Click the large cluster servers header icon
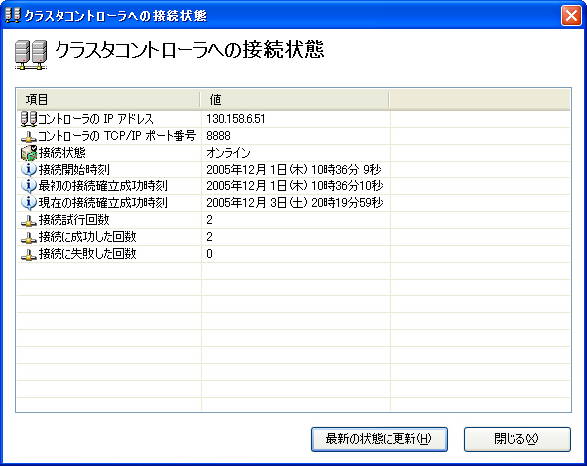This screenshot has height=466, width=587. pos(31,55)
